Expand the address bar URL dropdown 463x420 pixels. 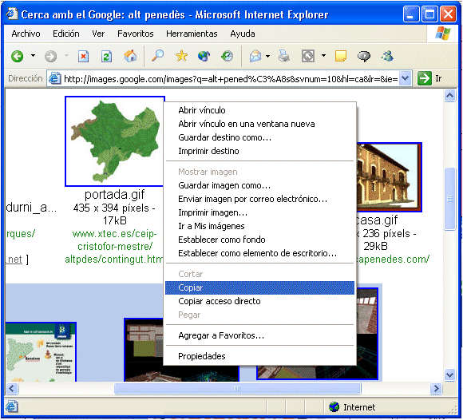406,78
